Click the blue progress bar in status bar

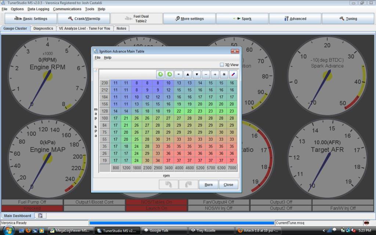click(182, 223)
